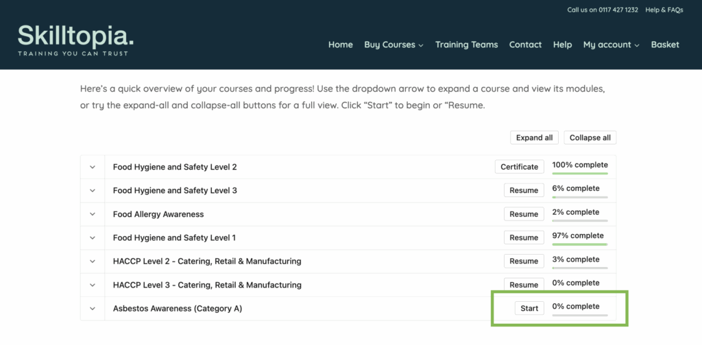Expand HACCP Level 3 course row
Viewport: 702px width, 345px height.
click(x=93, y=285)
